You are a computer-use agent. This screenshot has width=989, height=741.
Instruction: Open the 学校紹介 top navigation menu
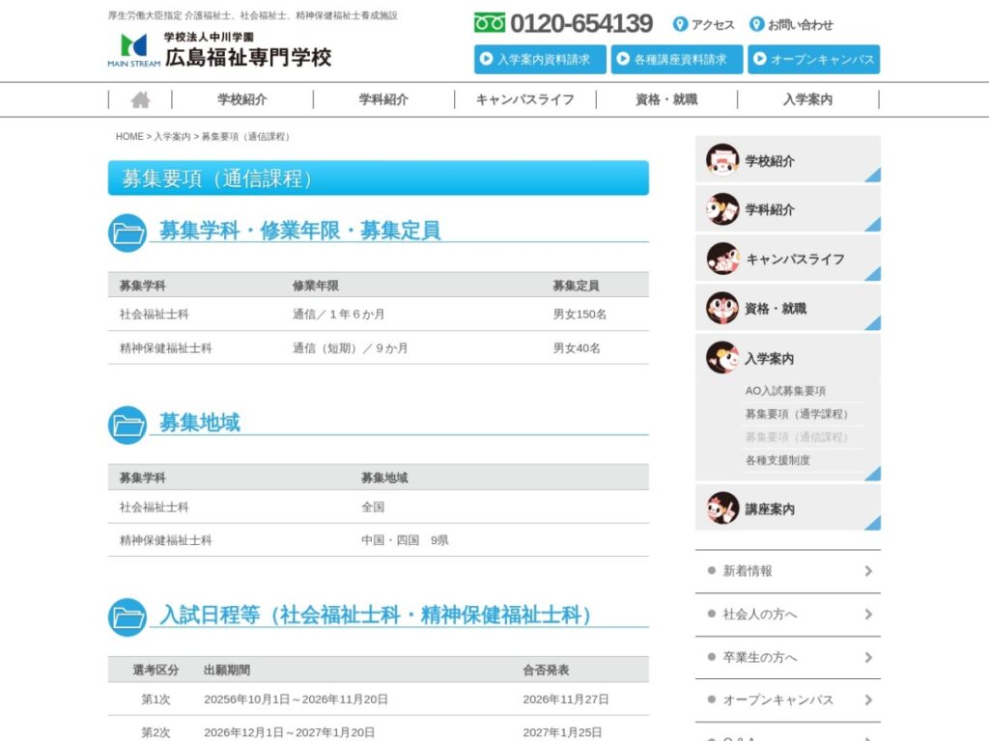point(242,99)
